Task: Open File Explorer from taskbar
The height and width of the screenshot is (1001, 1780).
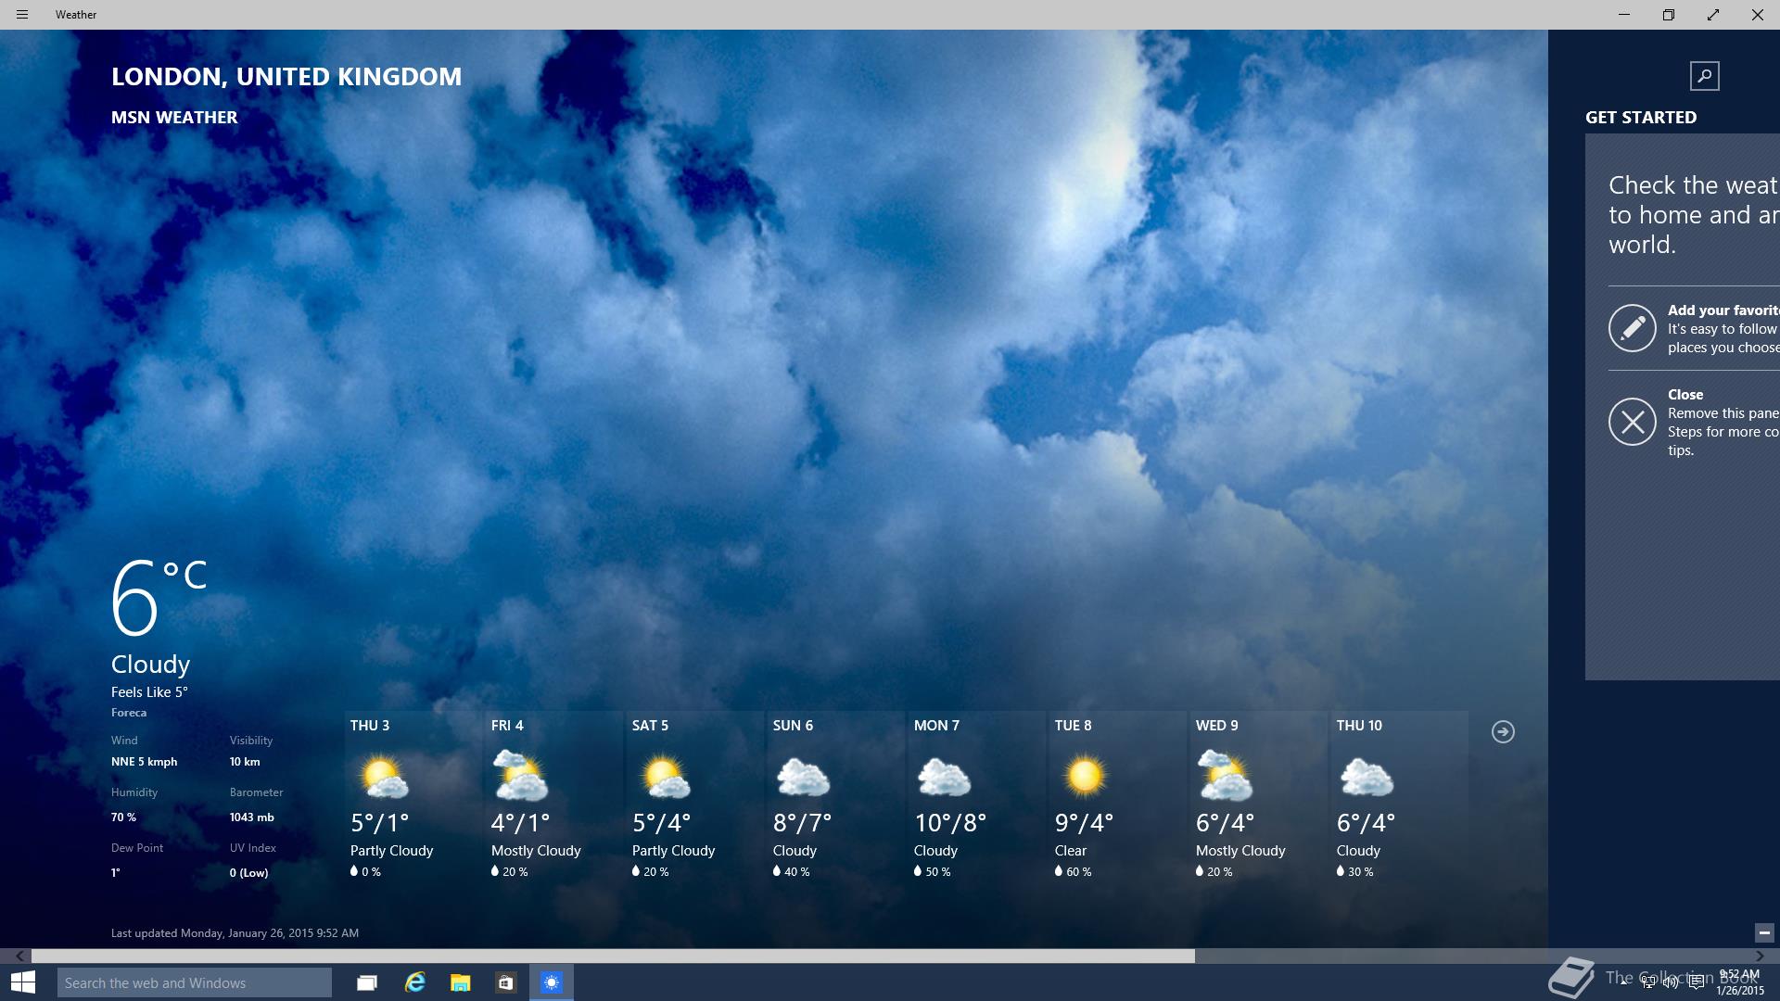Action: tap(460, 982)
